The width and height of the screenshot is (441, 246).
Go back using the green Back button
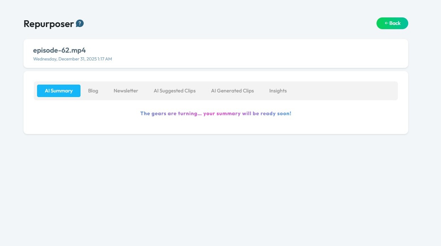pos(392,23)
